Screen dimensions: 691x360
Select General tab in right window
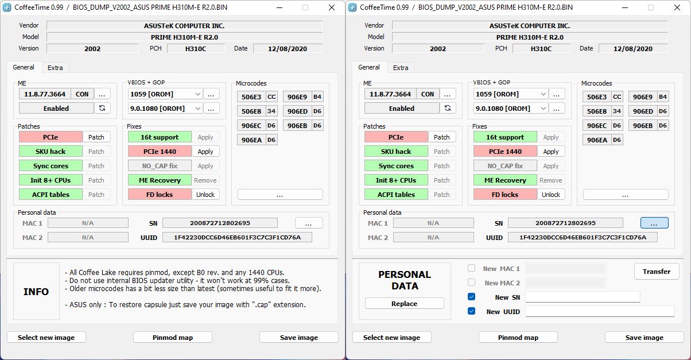pos(369,67)
